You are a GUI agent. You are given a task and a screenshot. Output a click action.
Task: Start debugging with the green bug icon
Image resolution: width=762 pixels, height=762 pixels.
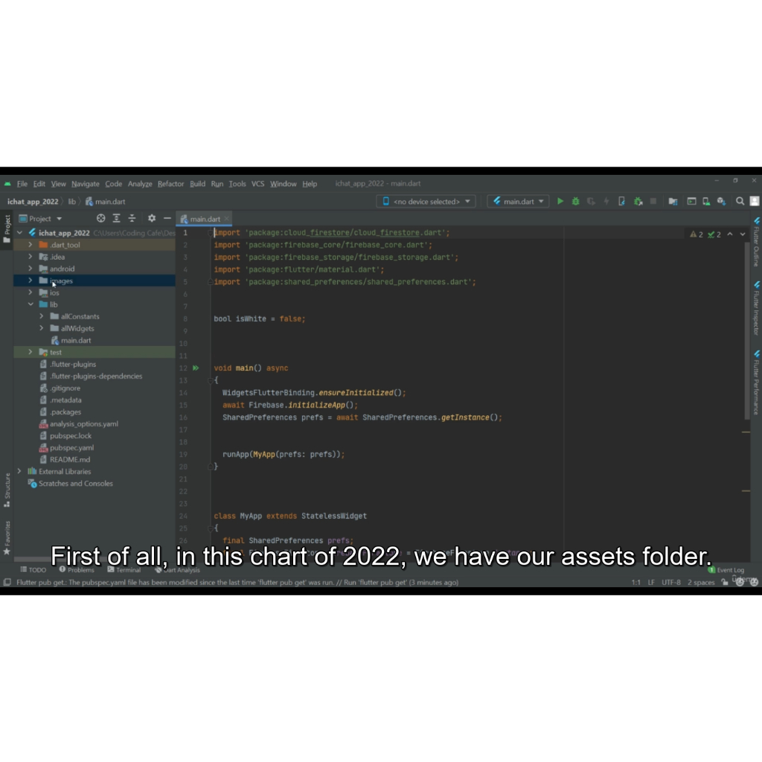pos(575,201)
